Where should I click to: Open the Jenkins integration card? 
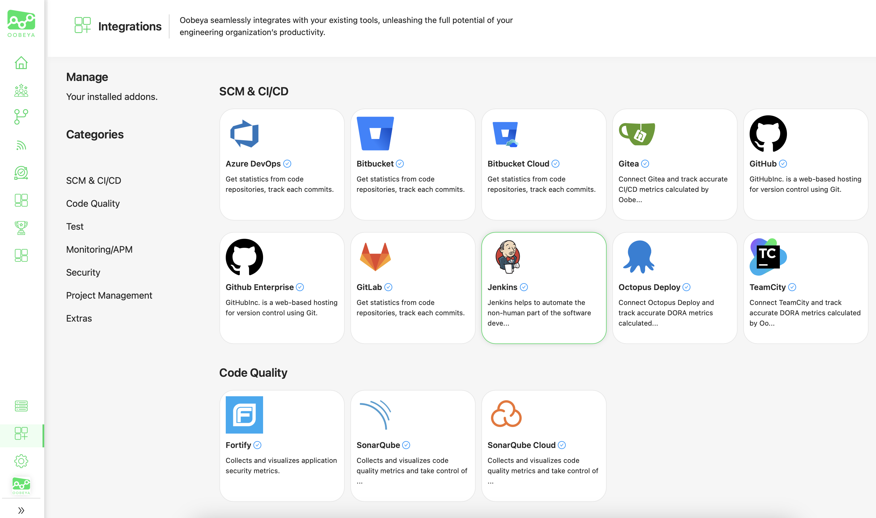click(543, 288)
